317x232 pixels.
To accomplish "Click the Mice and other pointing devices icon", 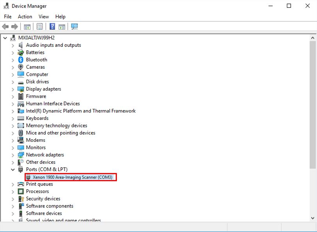I will click(x=21, y=133).
